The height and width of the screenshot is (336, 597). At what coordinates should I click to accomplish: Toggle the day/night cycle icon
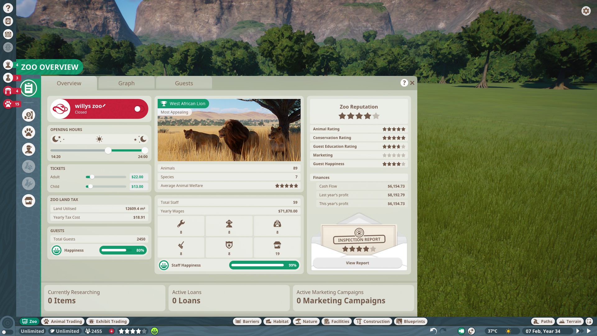pos(471,331)
